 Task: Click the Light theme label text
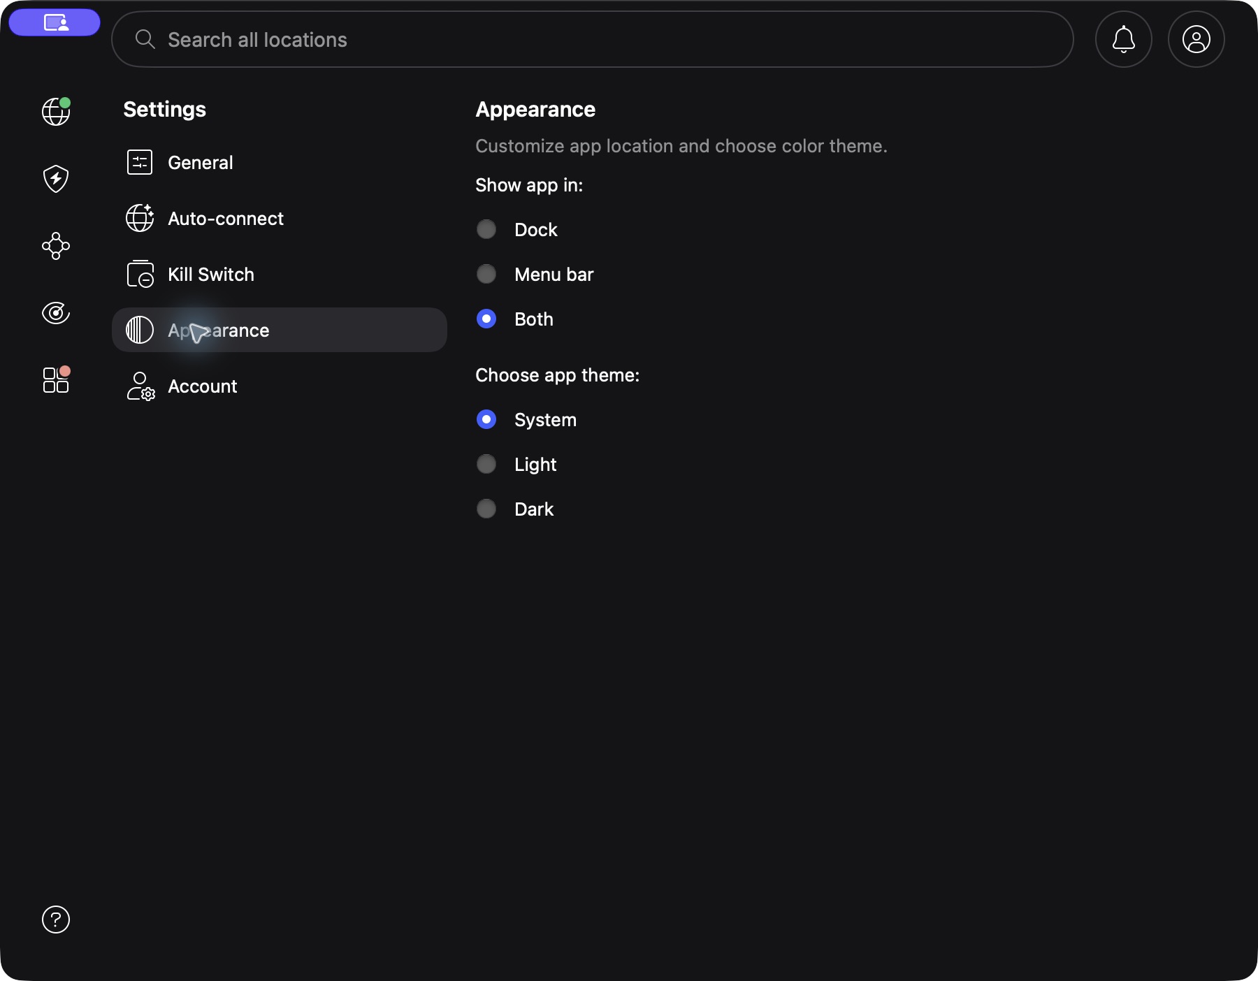point(535,465)
